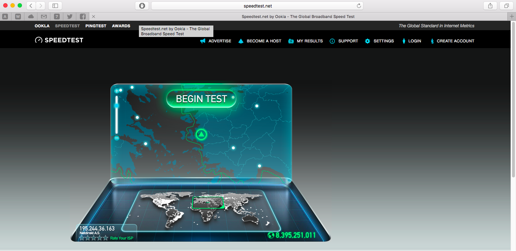Open the PINGTEST top menu item
This screenshot has height=251, width=516.
pyautogui.click(x=96, y=26)
